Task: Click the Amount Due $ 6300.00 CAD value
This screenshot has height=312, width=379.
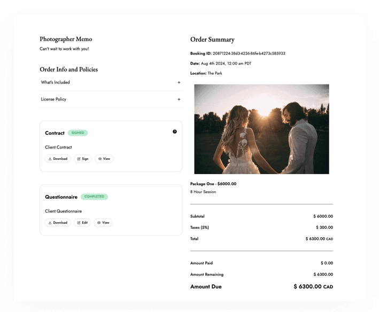Action: 313,287
